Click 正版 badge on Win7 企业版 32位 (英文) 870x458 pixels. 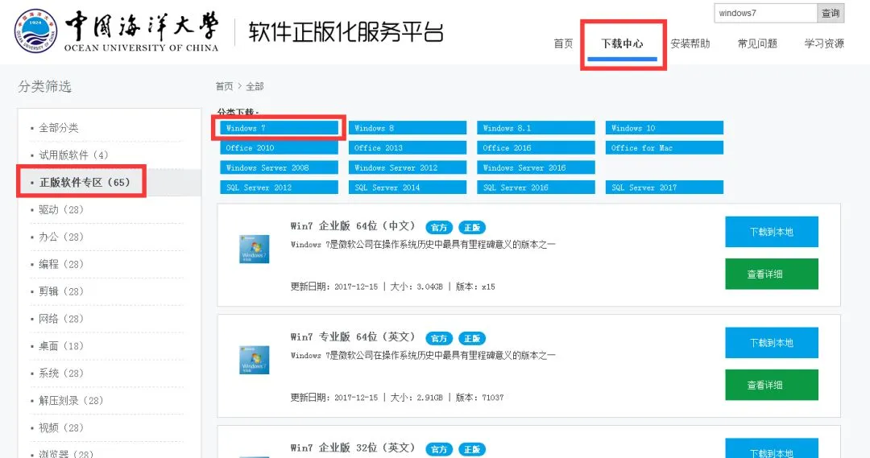coord(472,449)
